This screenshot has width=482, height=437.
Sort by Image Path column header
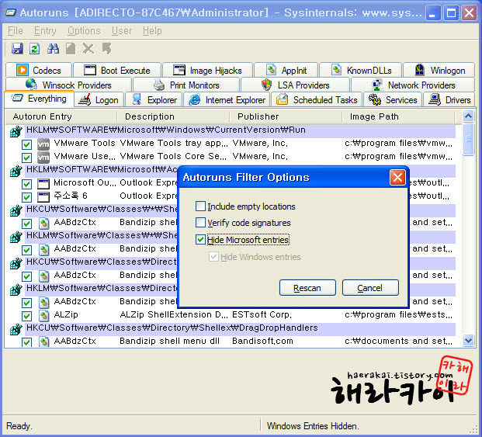click(398, 116)
